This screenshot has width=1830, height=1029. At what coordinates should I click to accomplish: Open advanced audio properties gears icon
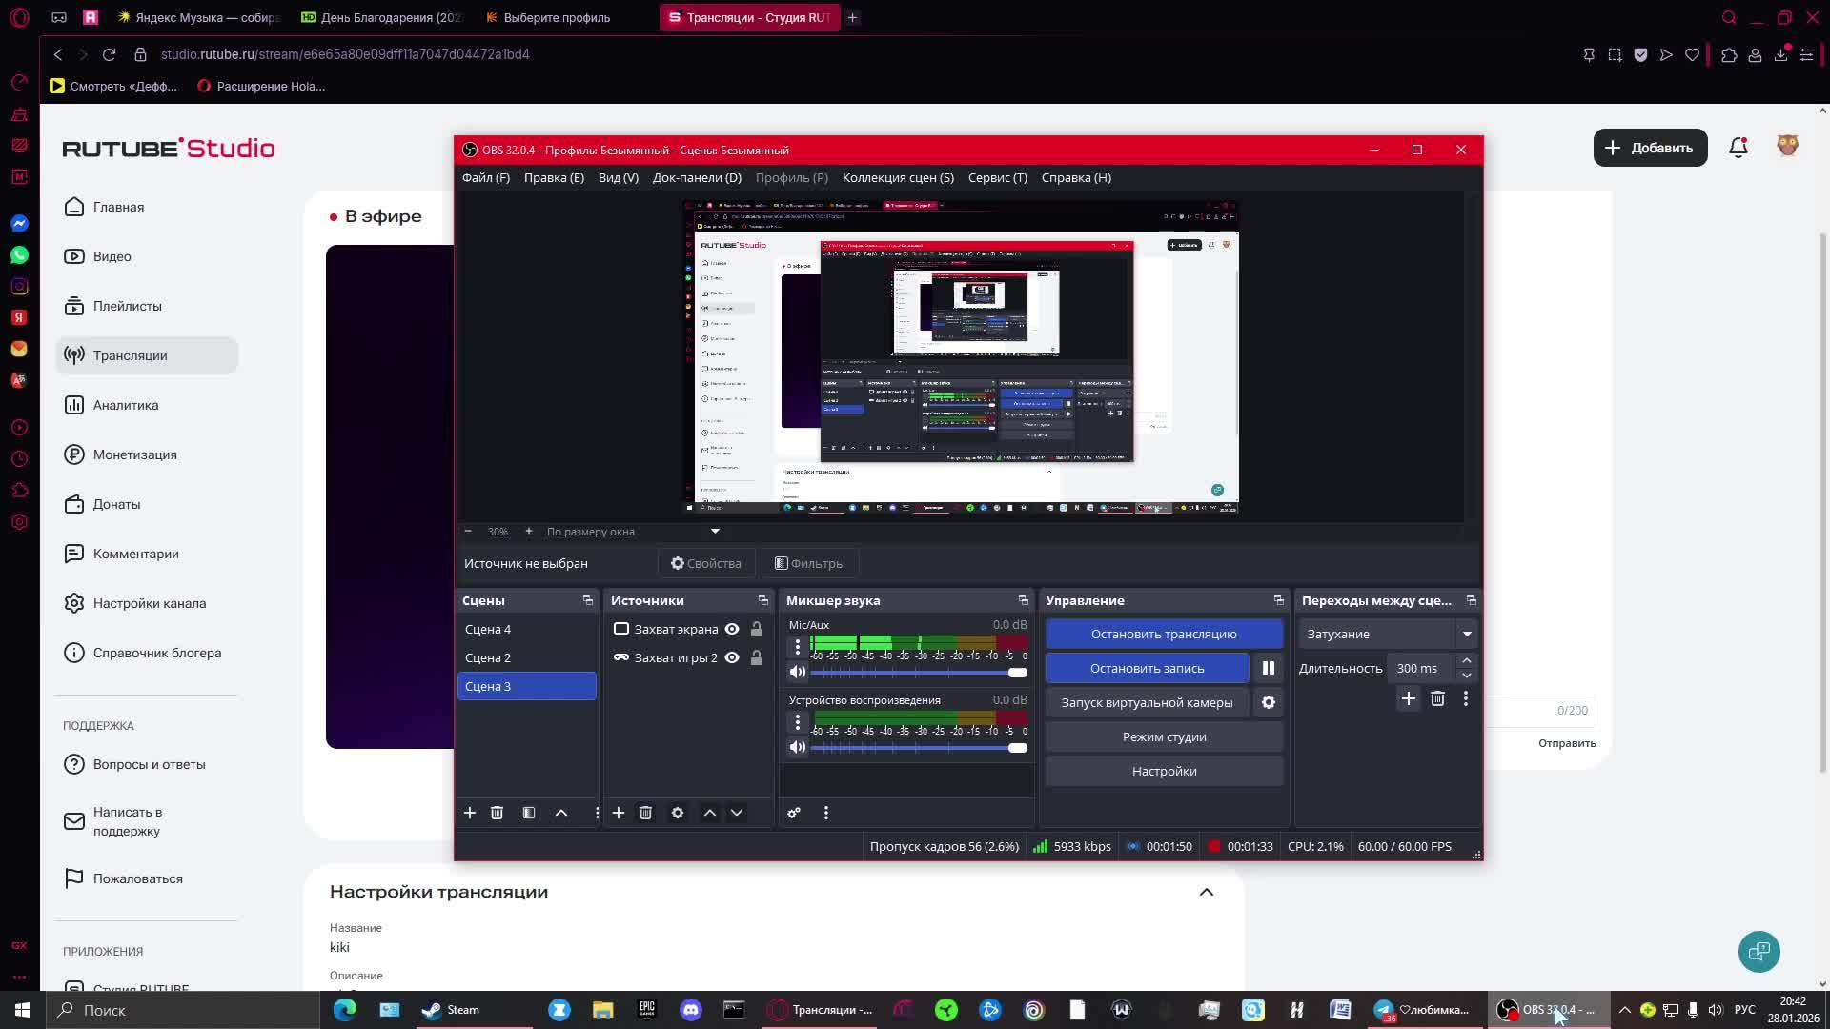[793, 813]
